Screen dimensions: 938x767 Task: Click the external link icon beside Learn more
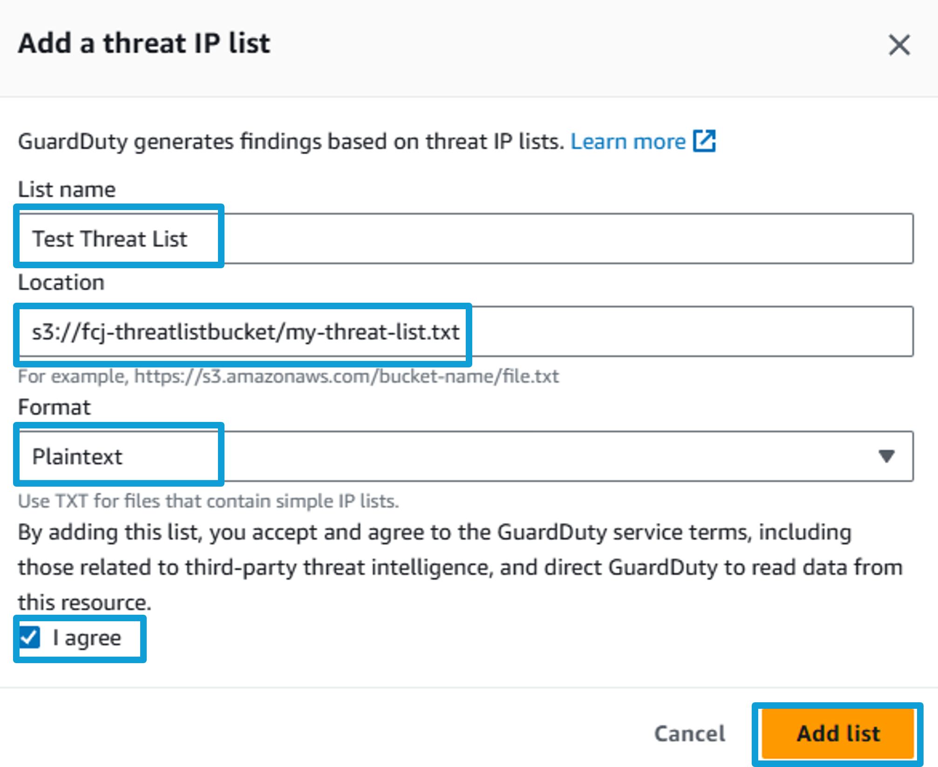click(704, 141)
